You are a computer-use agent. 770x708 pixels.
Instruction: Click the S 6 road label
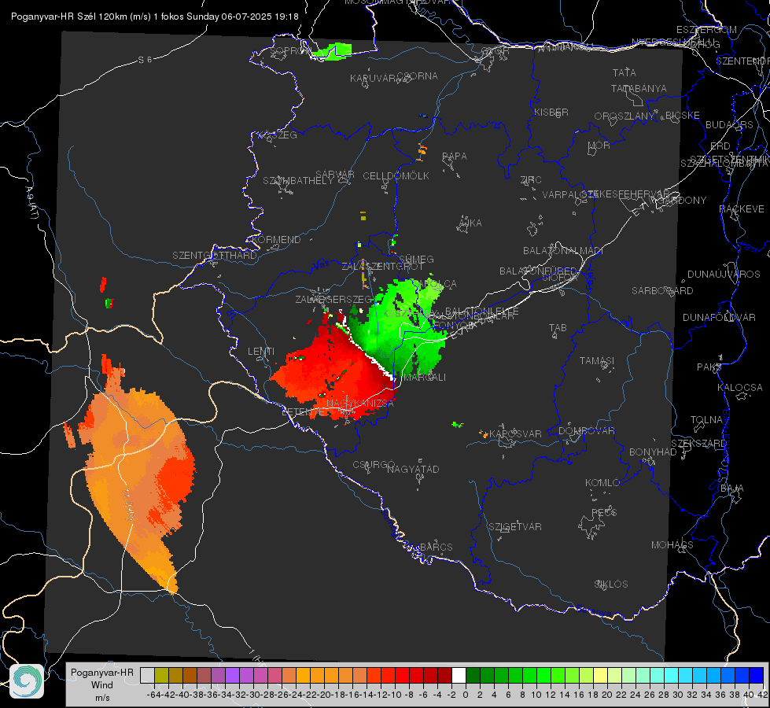[145, 60]
